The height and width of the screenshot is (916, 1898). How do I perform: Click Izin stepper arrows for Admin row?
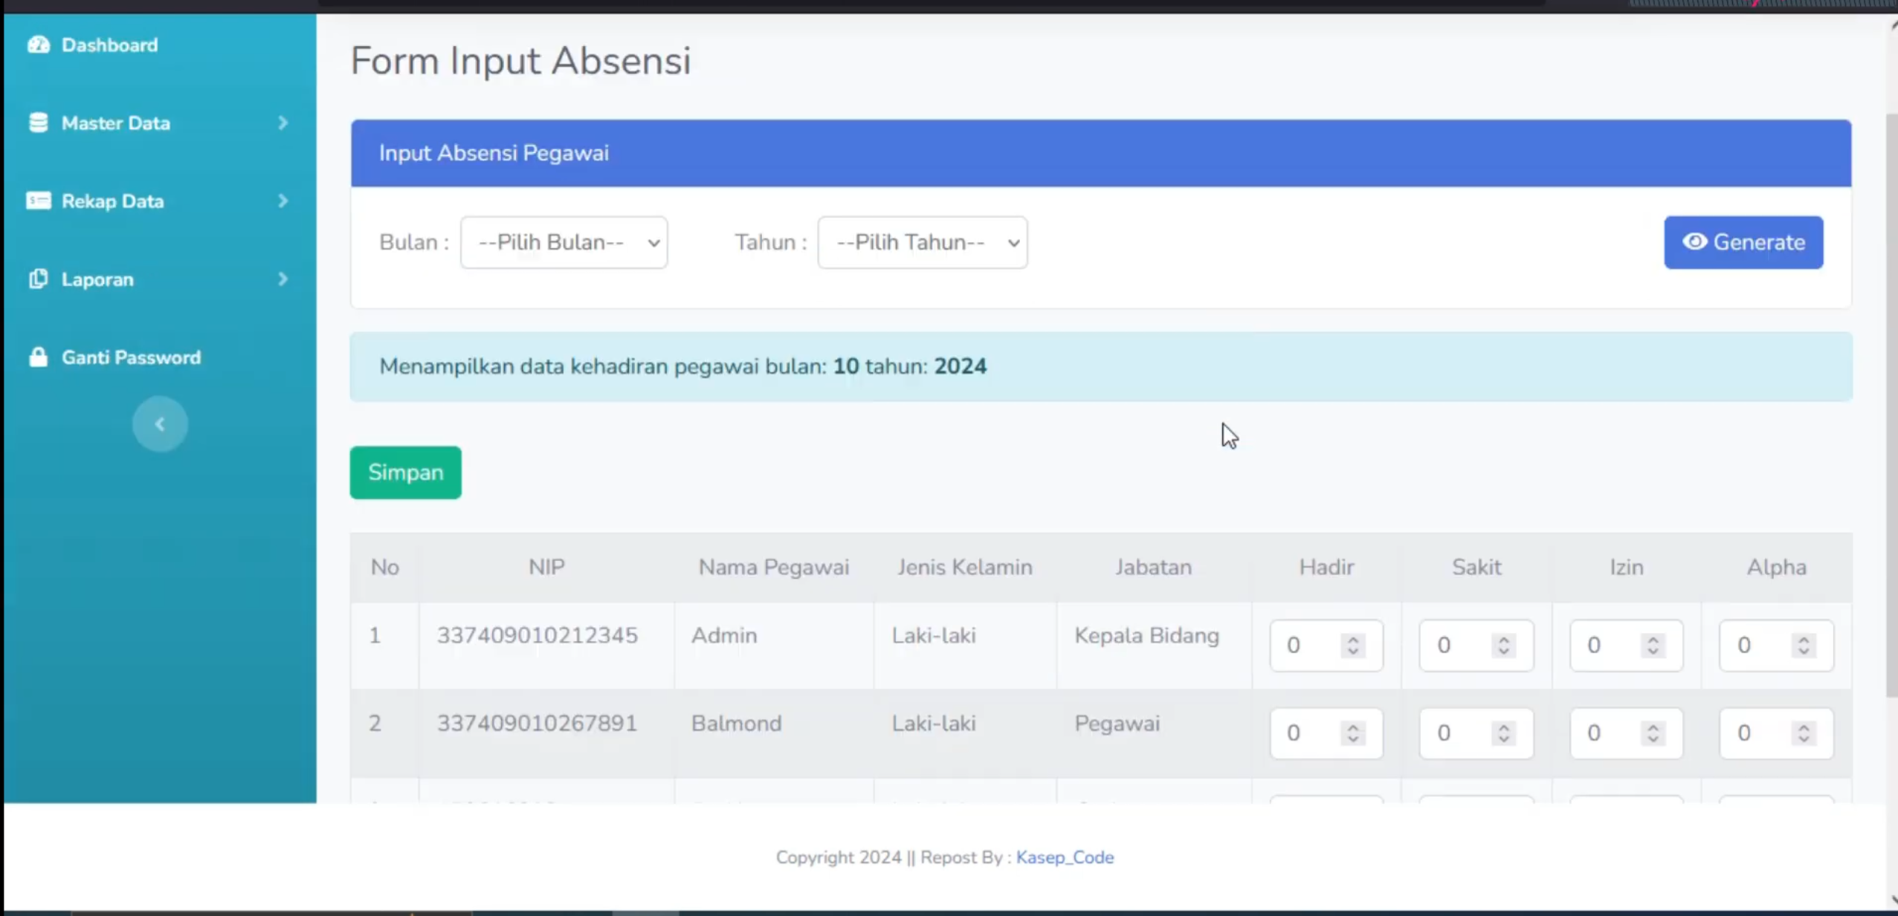(x=1653, y=645)
